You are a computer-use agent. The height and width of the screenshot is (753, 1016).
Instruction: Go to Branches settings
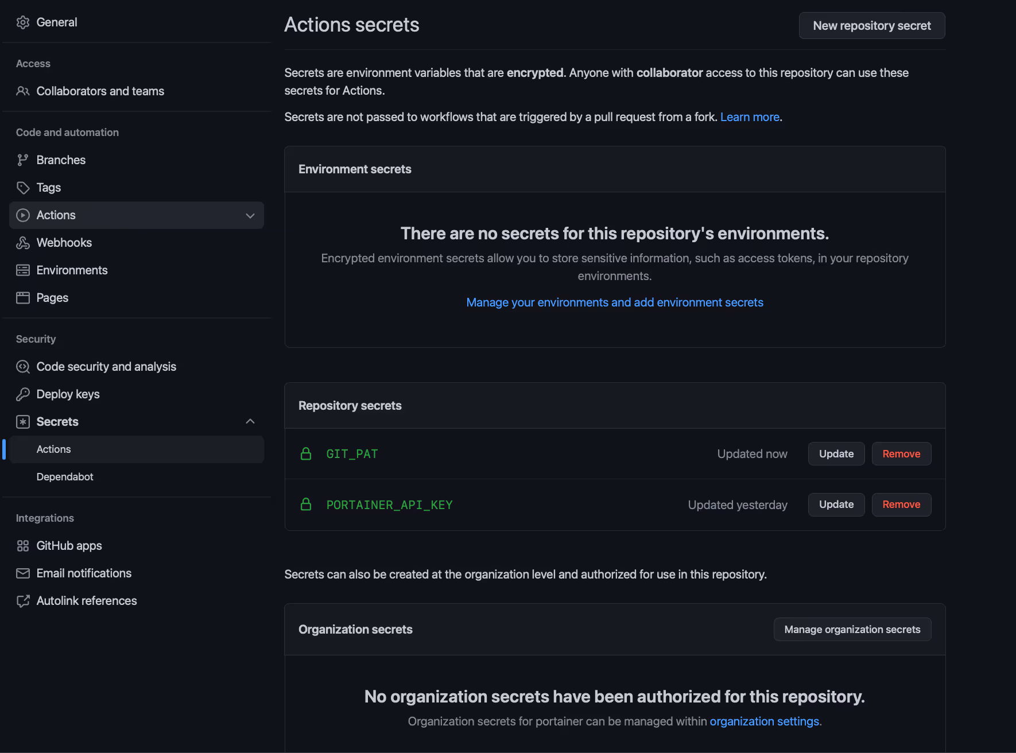point(137,160)
